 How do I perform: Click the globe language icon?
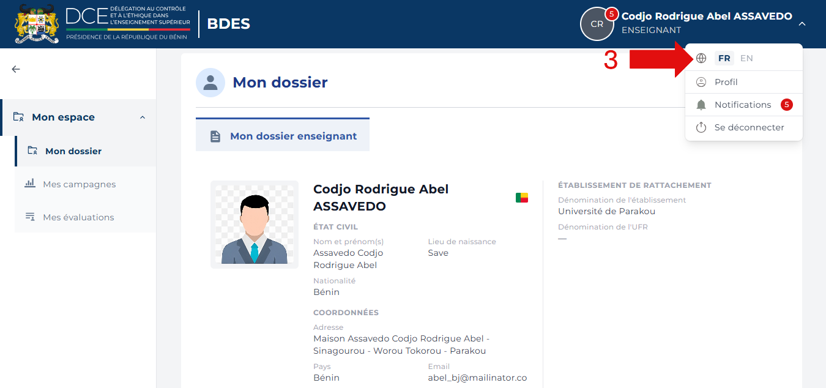[x=701, y=58]
